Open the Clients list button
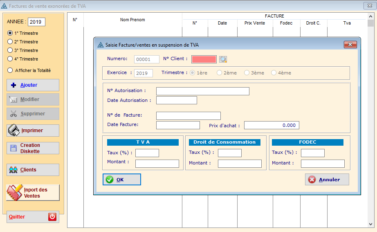Image resolution: width=377 pixels, height=232 pixels. [x=33, y=170]
